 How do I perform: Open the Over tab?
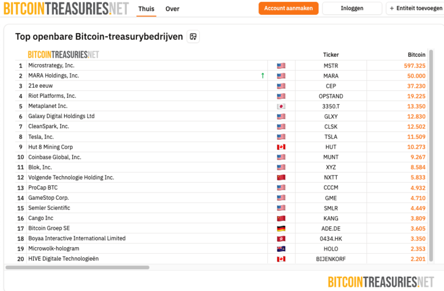click(173, 9)
